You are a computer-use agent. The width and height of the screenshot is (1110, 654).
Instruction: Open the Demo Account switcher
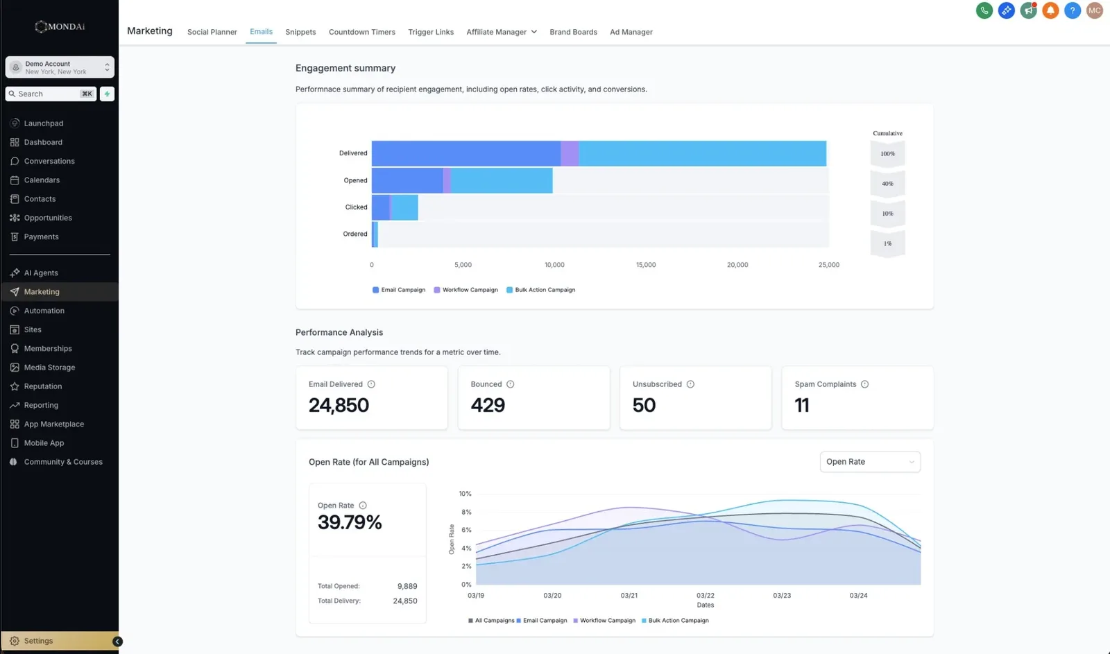(x=60, y=67)
